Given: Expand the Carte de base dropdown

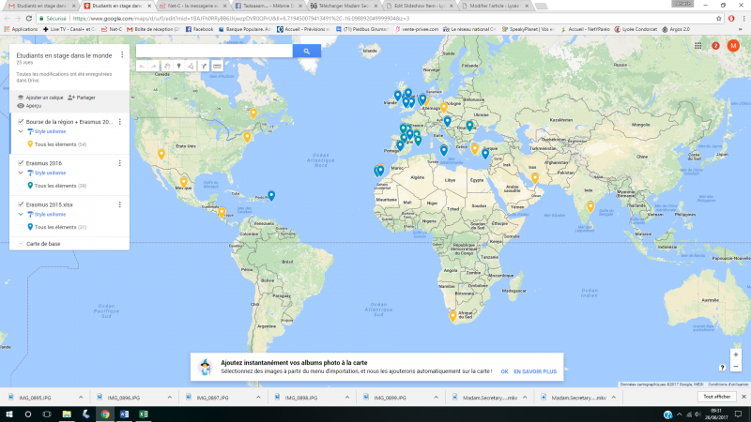Looking at the screenshot, I should coord(21,244).
